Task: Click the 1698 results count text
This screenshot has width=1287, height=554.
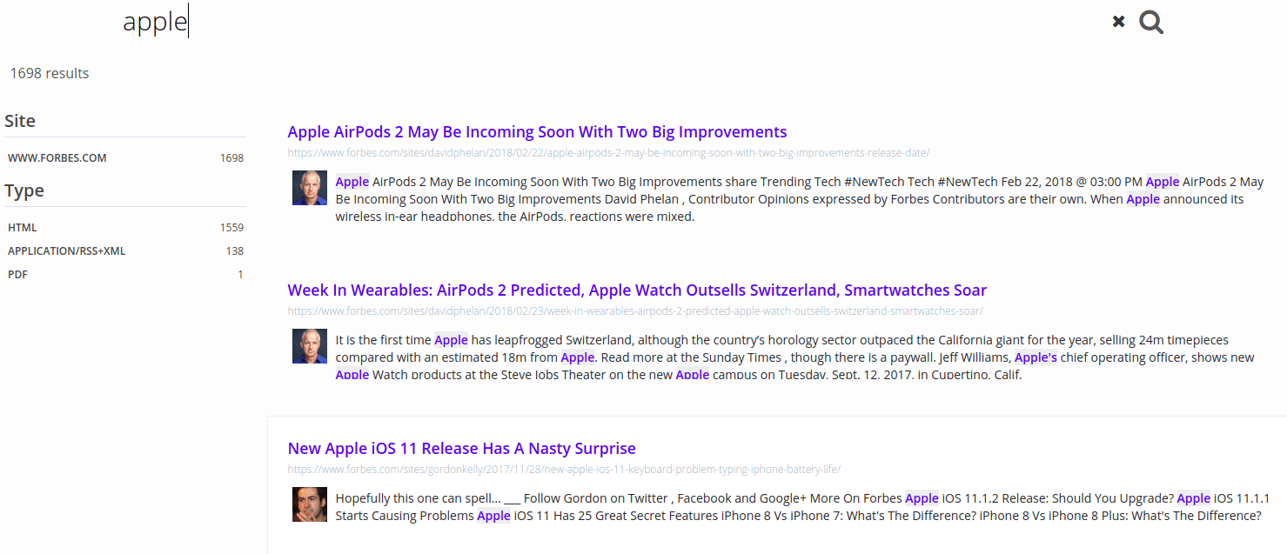Action: click(50, 74)
